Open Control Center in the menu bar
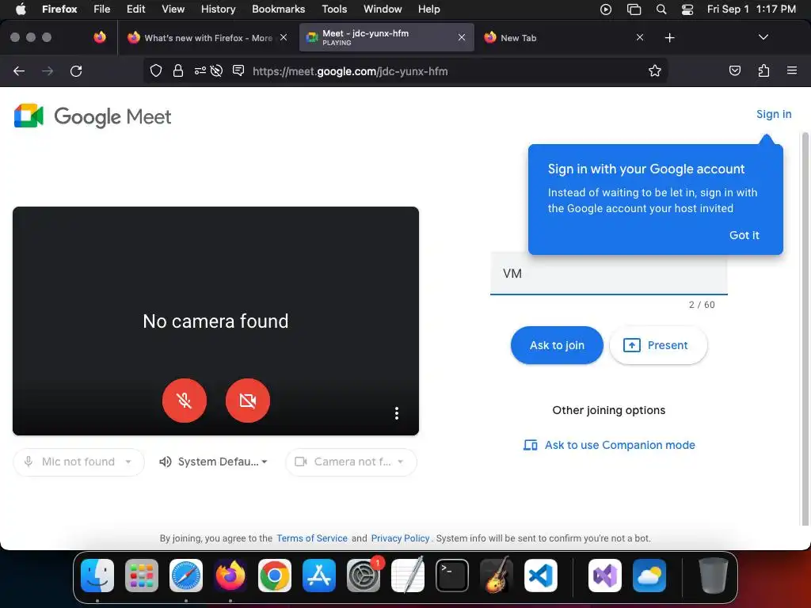Image resolution: width=811 pixels, height=608 pixels. [687, 9]
